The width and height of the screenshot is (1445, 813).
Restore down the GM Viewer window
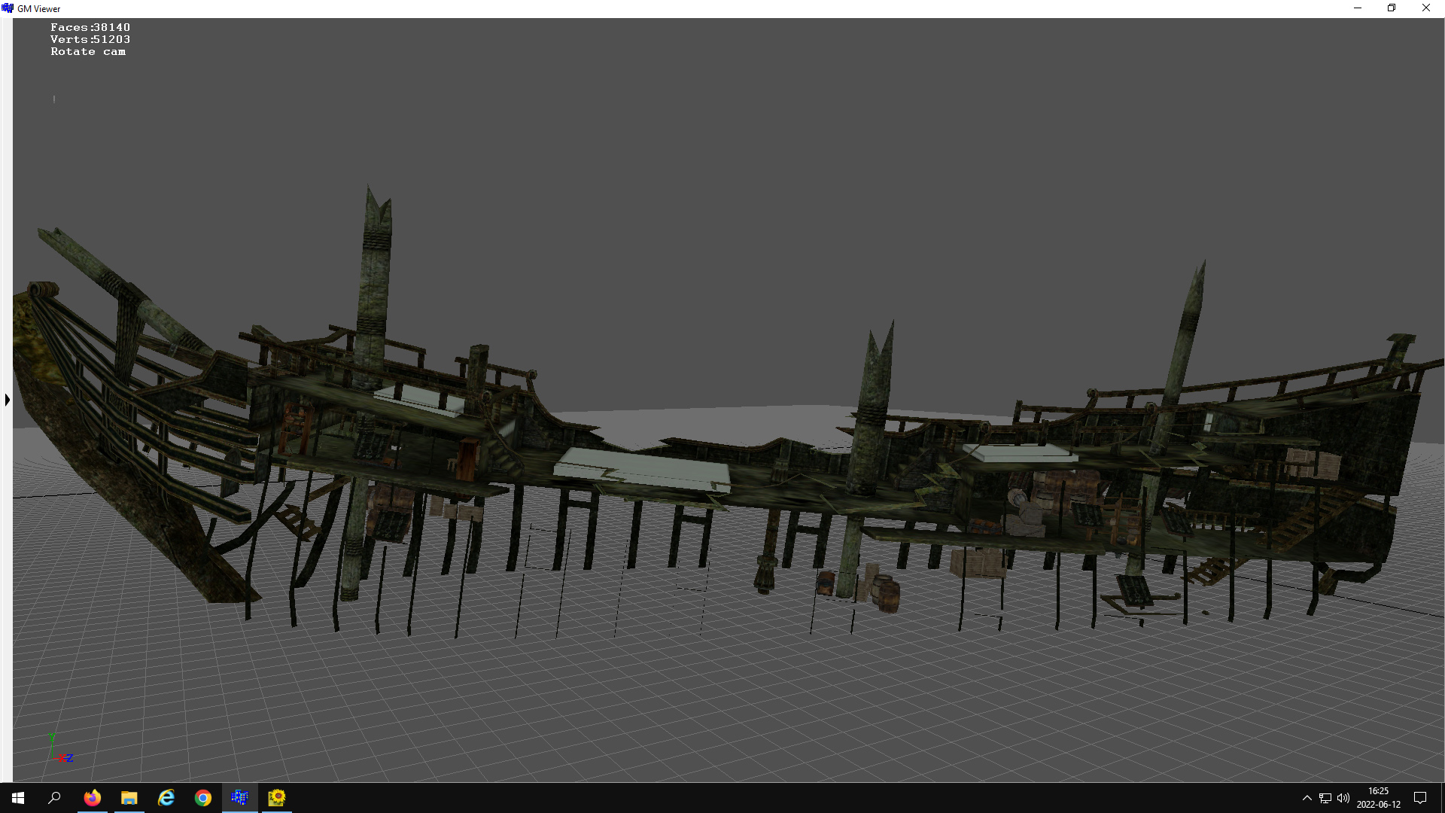tap(1392, 8)
